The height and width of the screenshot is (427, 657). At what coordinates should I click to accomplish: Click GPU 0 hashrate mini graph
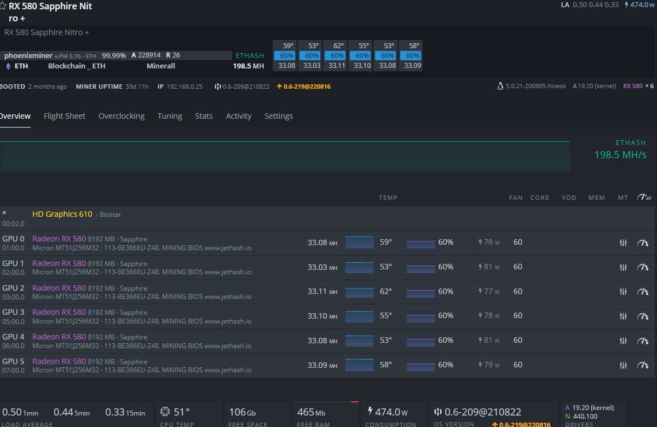tap(359, 242)
